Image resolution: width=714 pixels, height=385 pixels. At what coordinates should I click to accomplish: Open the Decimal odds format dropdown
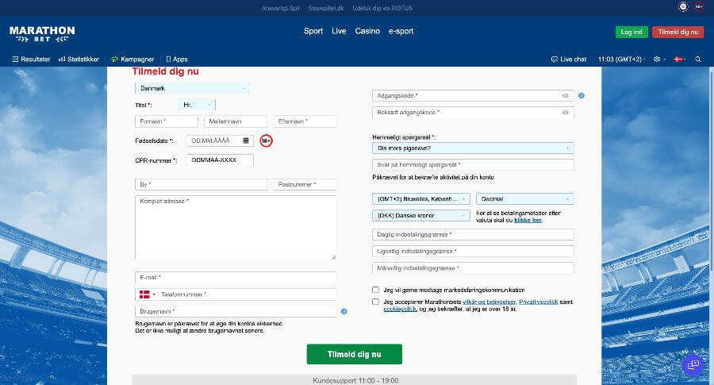click(524, 199)
